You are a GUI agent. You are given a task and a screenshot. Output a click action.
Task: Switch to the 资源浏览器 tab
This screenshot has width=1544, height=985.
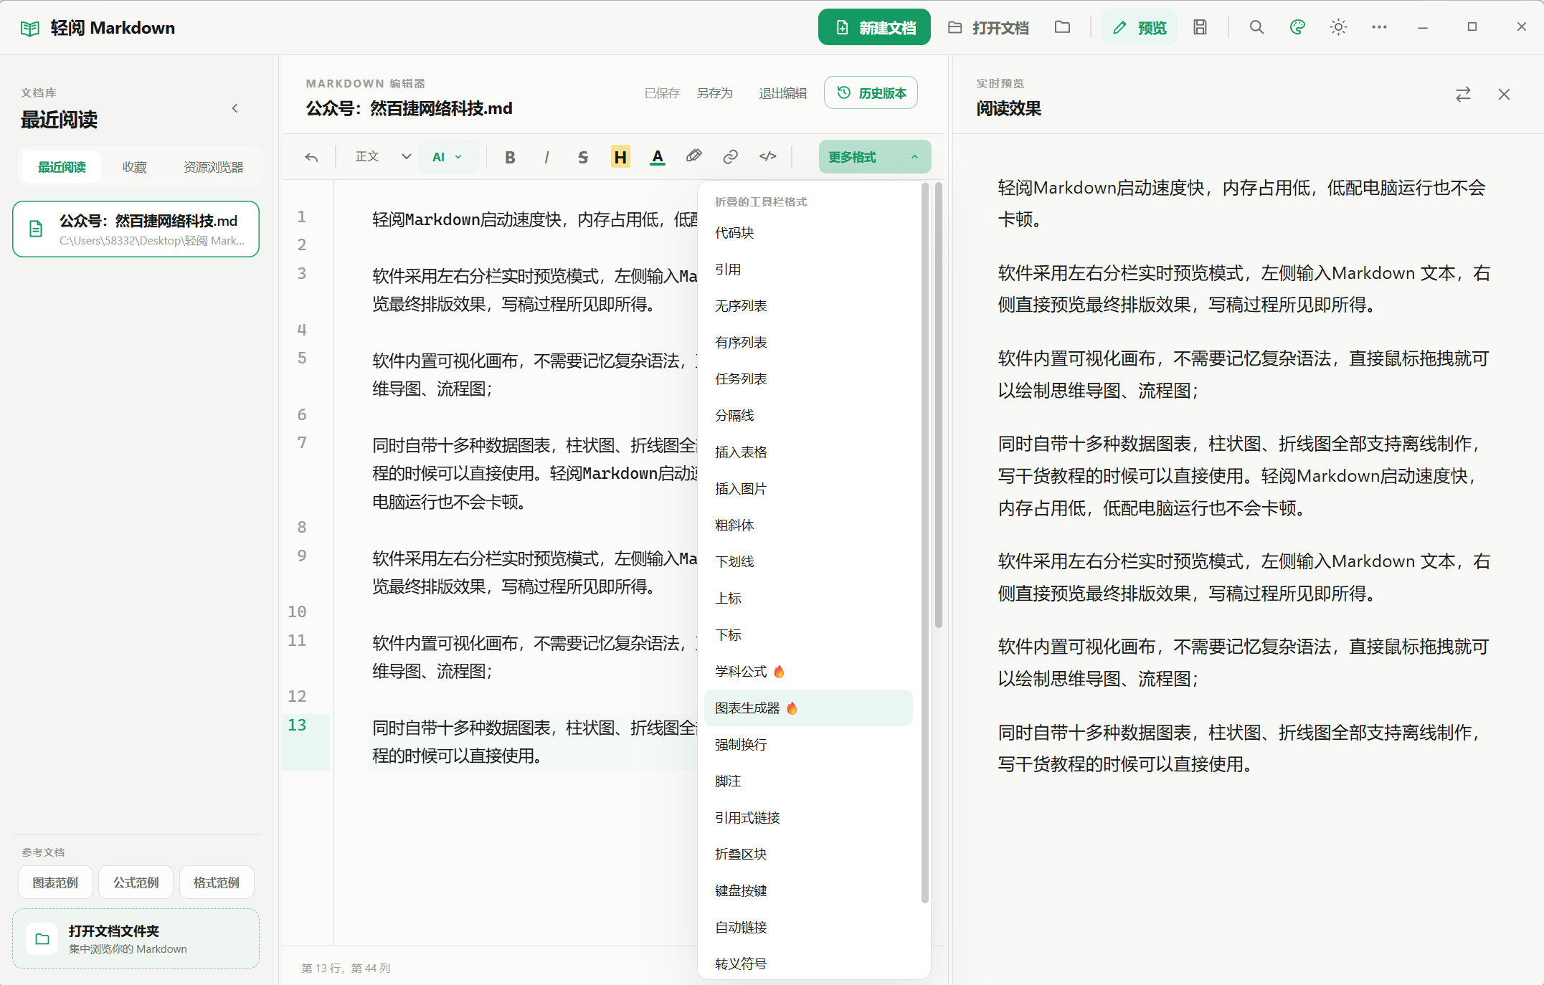pos(213,167)
